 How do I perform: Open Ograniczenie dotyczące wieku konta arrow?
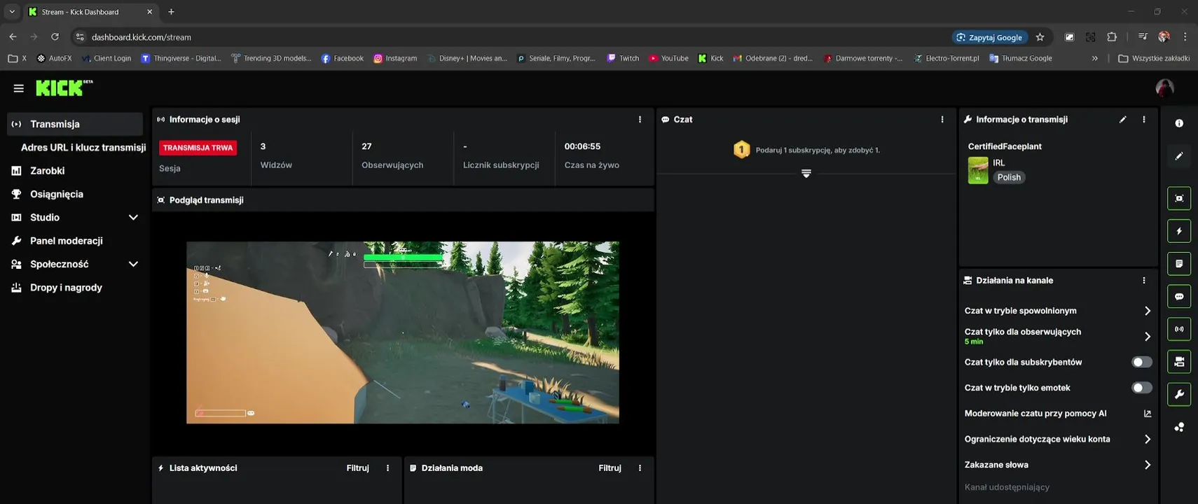coord(1147,440)
